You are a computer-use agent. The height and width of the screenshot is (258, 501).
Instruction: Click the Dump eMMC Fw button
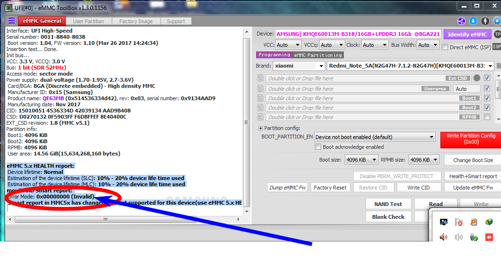click(288, 188)
